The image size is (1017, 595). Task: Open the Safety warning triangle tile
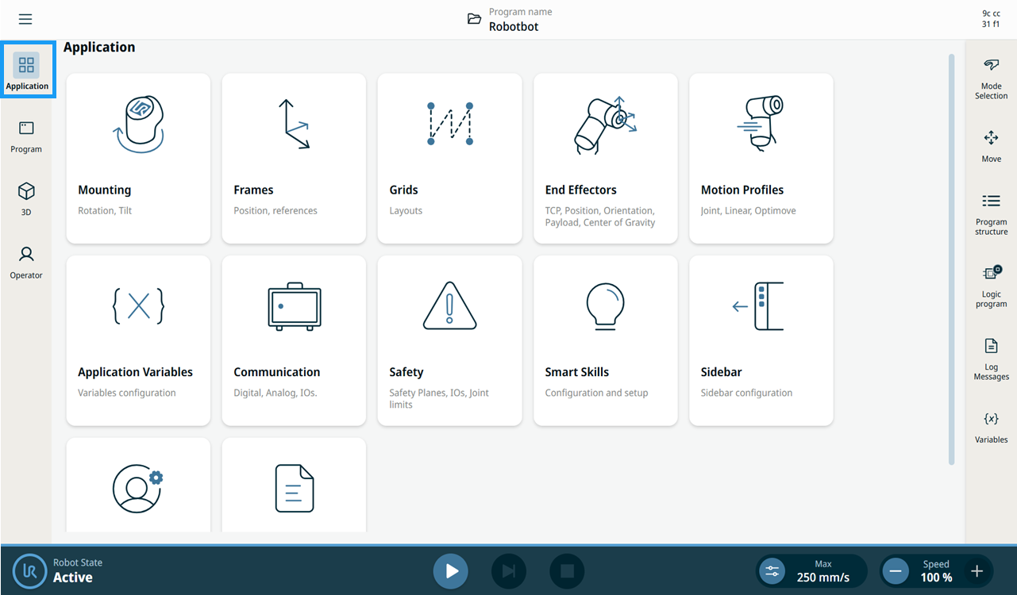tap(449, 340)
